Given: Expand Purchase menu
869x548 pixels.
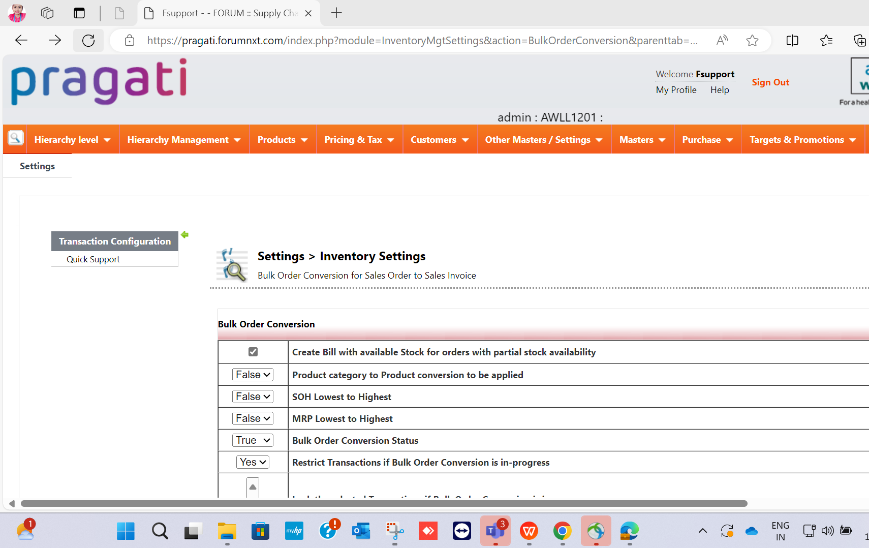Looking at the screenshot, I should point(707,140).
